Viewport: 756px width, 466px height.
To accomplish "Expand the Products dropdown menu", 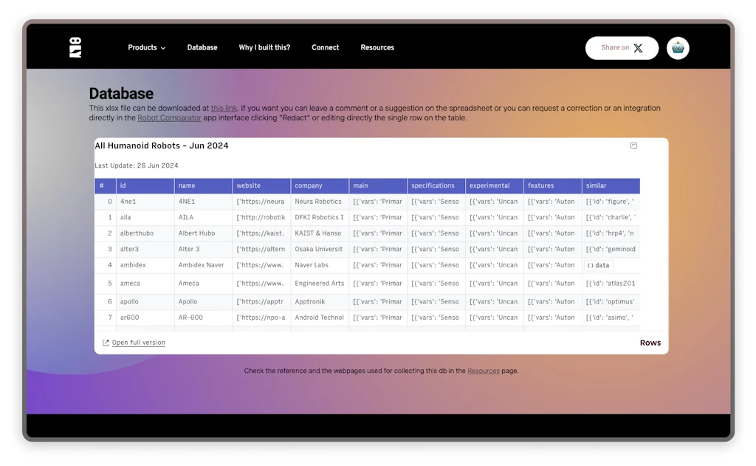I will [147, 47].
